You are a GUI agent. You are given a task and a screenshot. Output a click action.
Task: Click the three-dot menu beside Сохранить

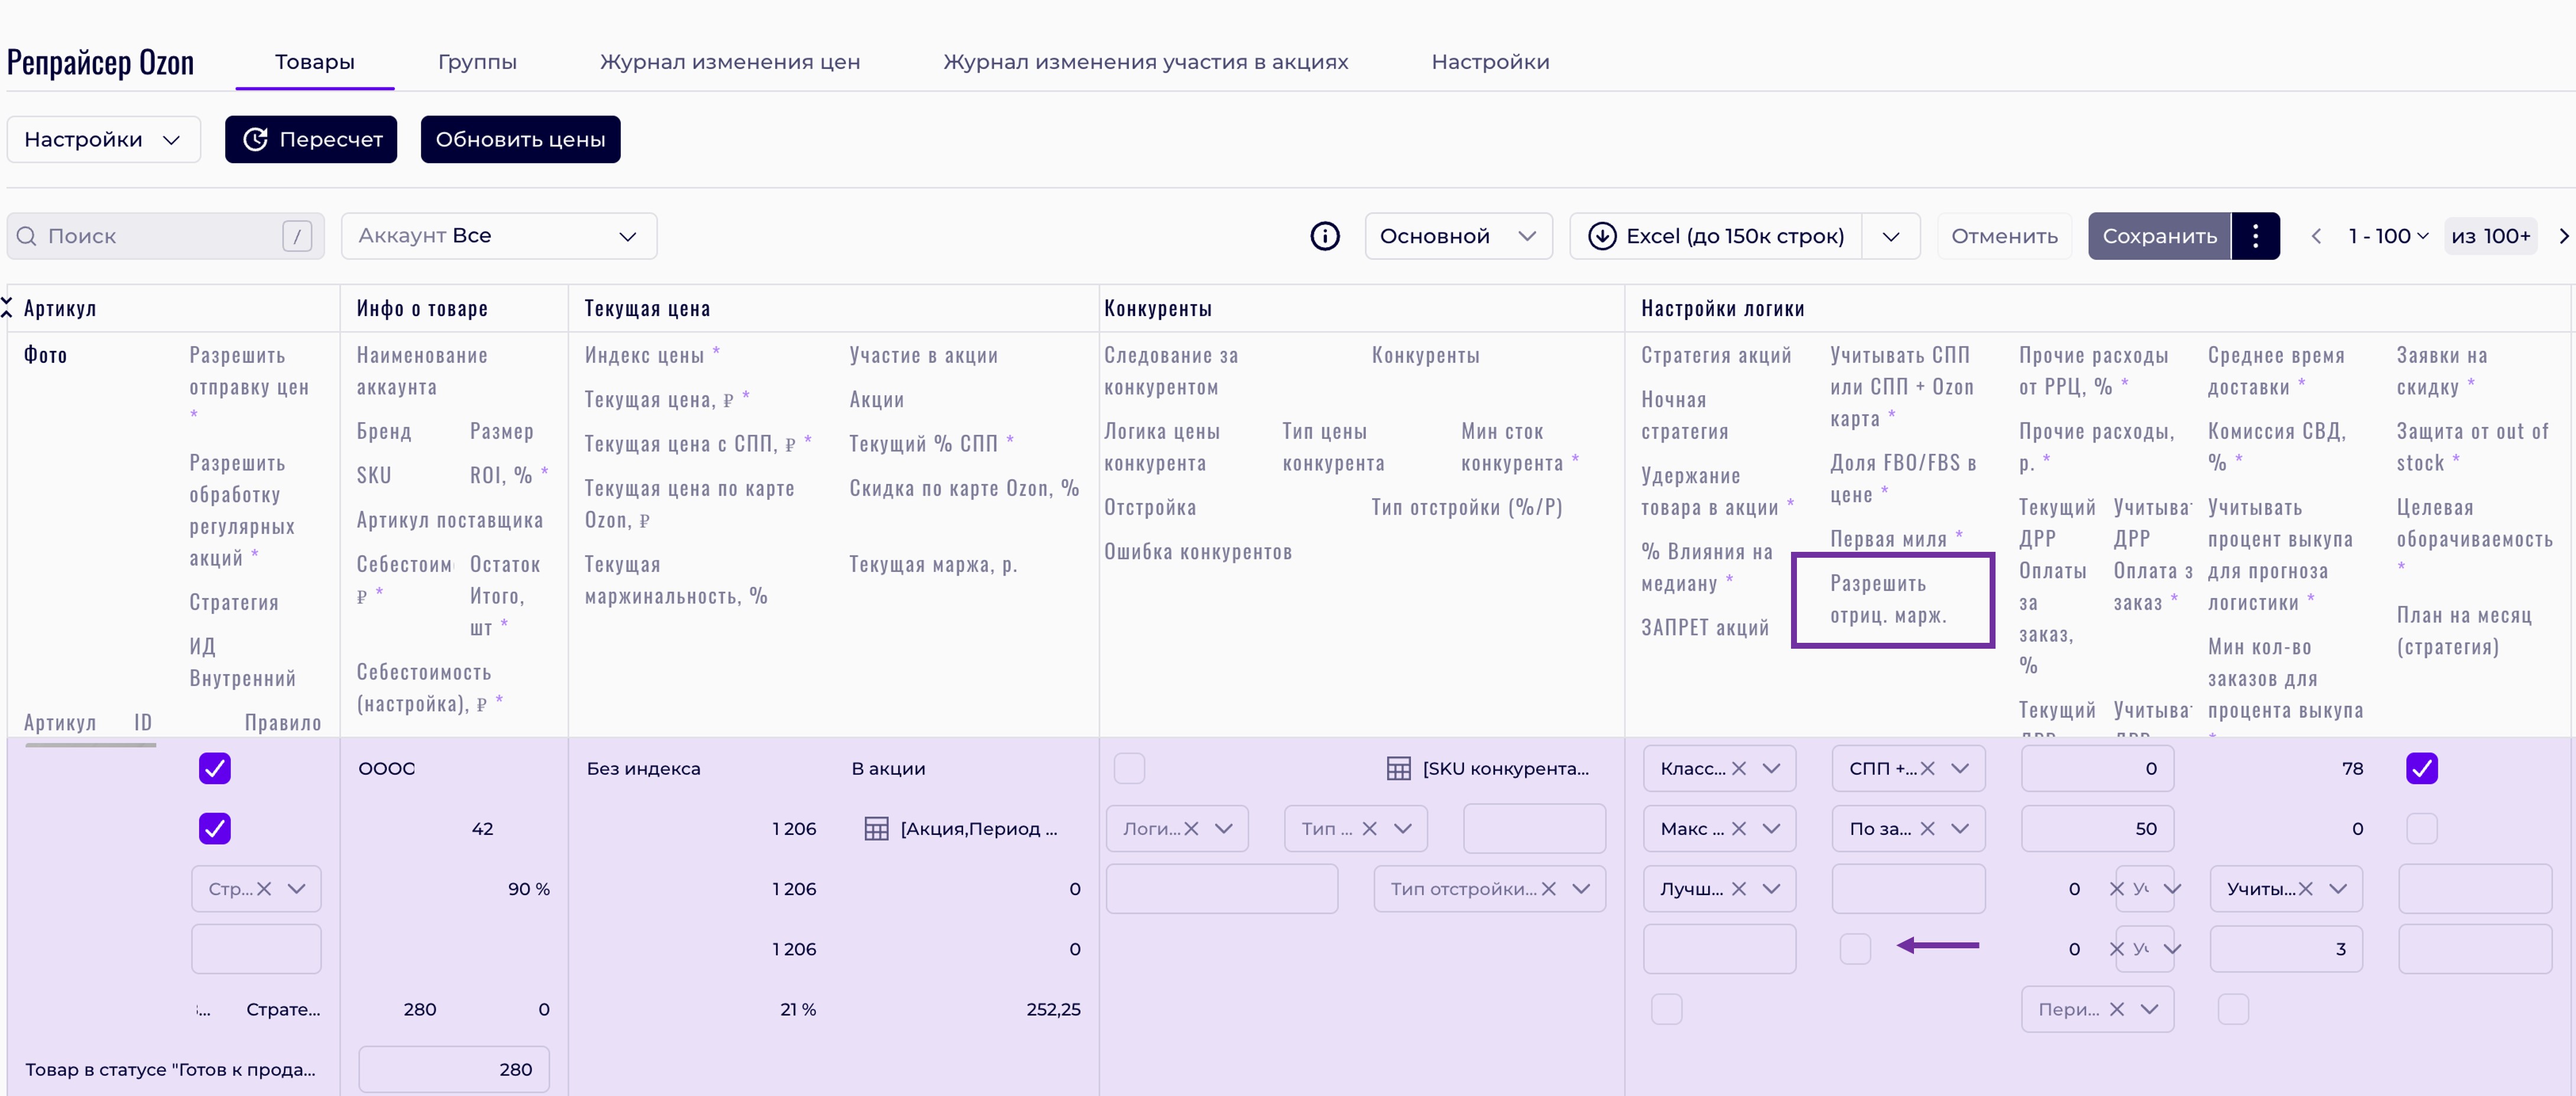point(2255,236)
